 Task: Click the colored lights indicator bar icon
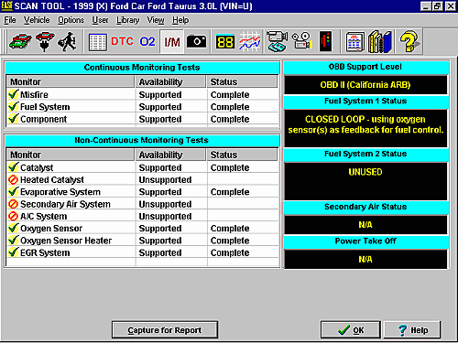(x=325, y=41)
